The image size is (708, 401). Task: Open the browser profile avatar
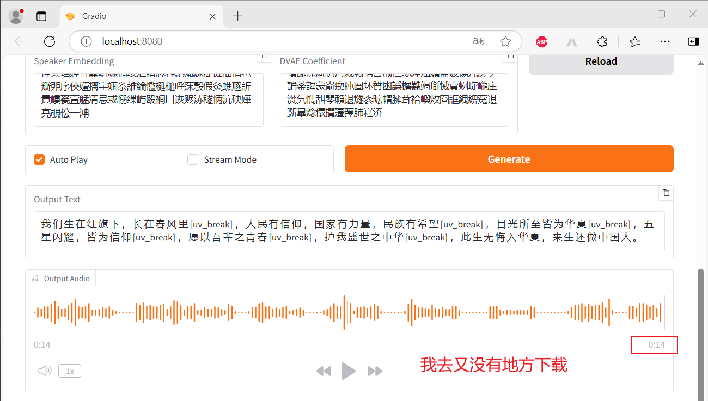16,16
